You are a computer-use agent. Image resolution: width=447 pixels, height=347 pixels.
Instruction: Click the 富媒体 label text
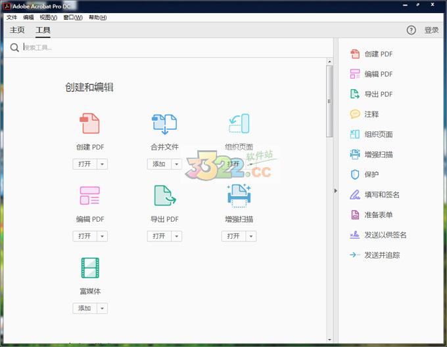[90, 291]
